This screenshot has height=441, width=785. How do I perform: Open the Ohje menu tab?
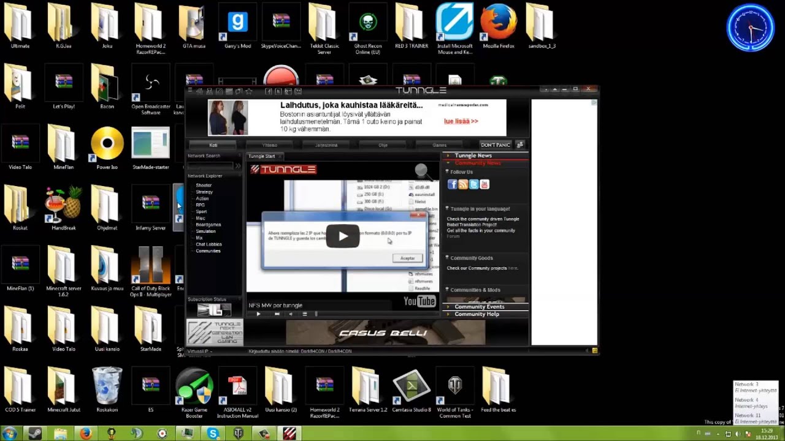coord(383,145)
